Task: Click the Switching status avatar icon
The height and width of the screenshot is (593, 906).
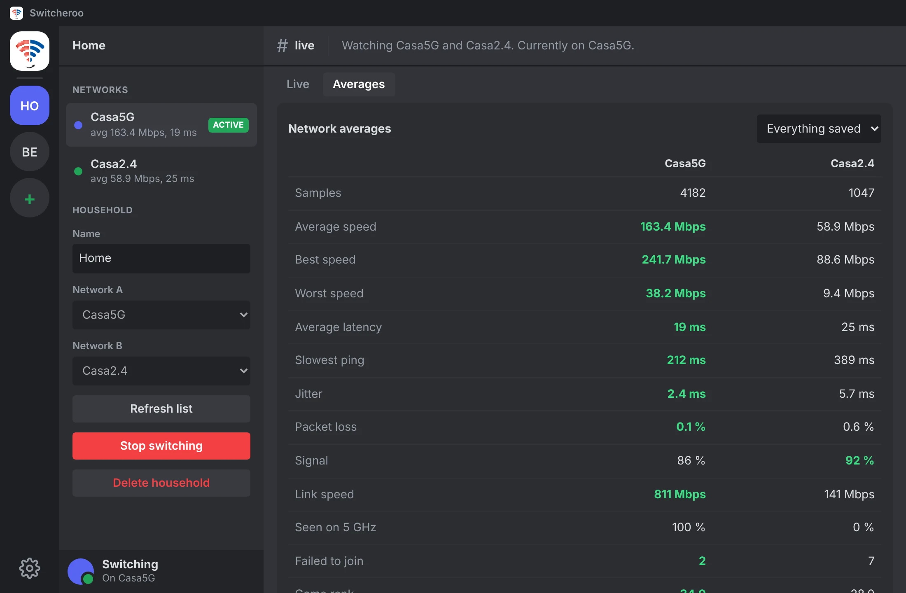Action: (81, 572)
